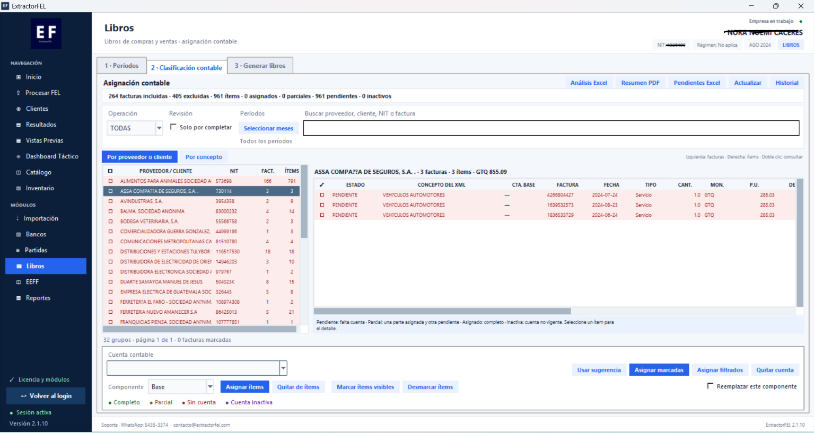Click the ExtractorFEL EF logo
This screenshot has height=433, width=814.
46,33
